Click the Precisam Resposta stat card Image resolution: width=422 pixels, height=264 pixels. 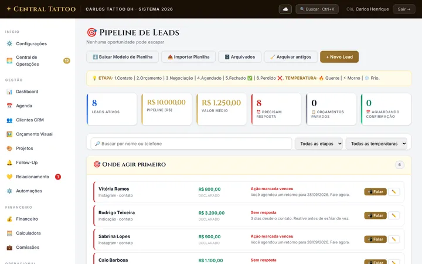coord(276,109)
